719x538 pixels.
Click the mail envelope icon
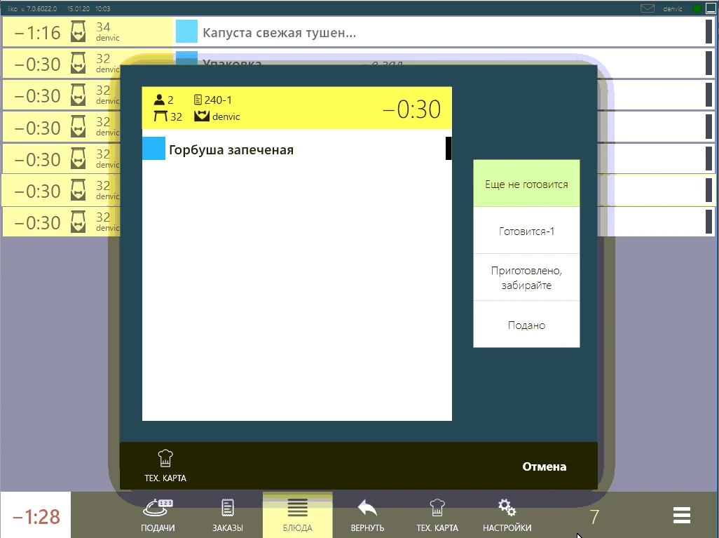click(647, 8)
